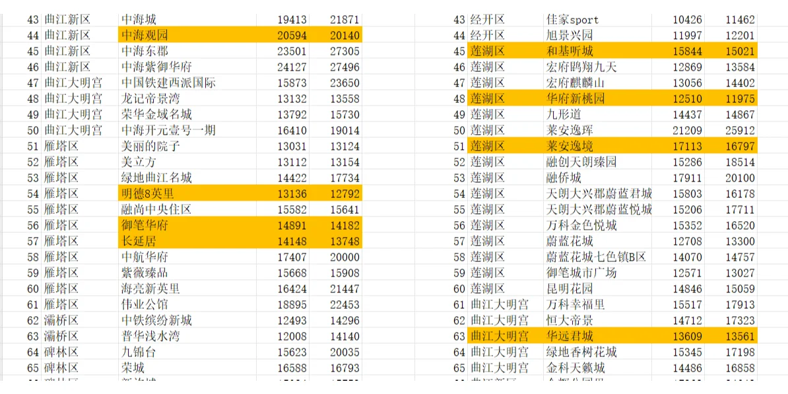Select the cell 蔚蓝花城七色镇B区
The height and width of the screenshot is (394, 788).
point(597,257)
